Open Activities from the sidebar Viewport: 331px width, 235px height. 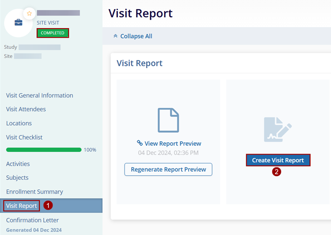click(x=18, y=164)
